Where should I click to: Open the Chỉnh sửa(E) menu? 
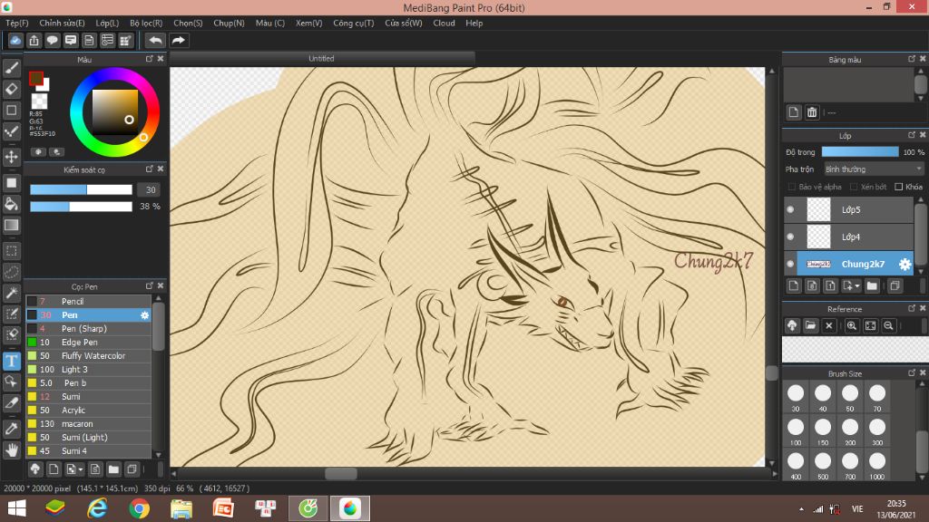63,23
